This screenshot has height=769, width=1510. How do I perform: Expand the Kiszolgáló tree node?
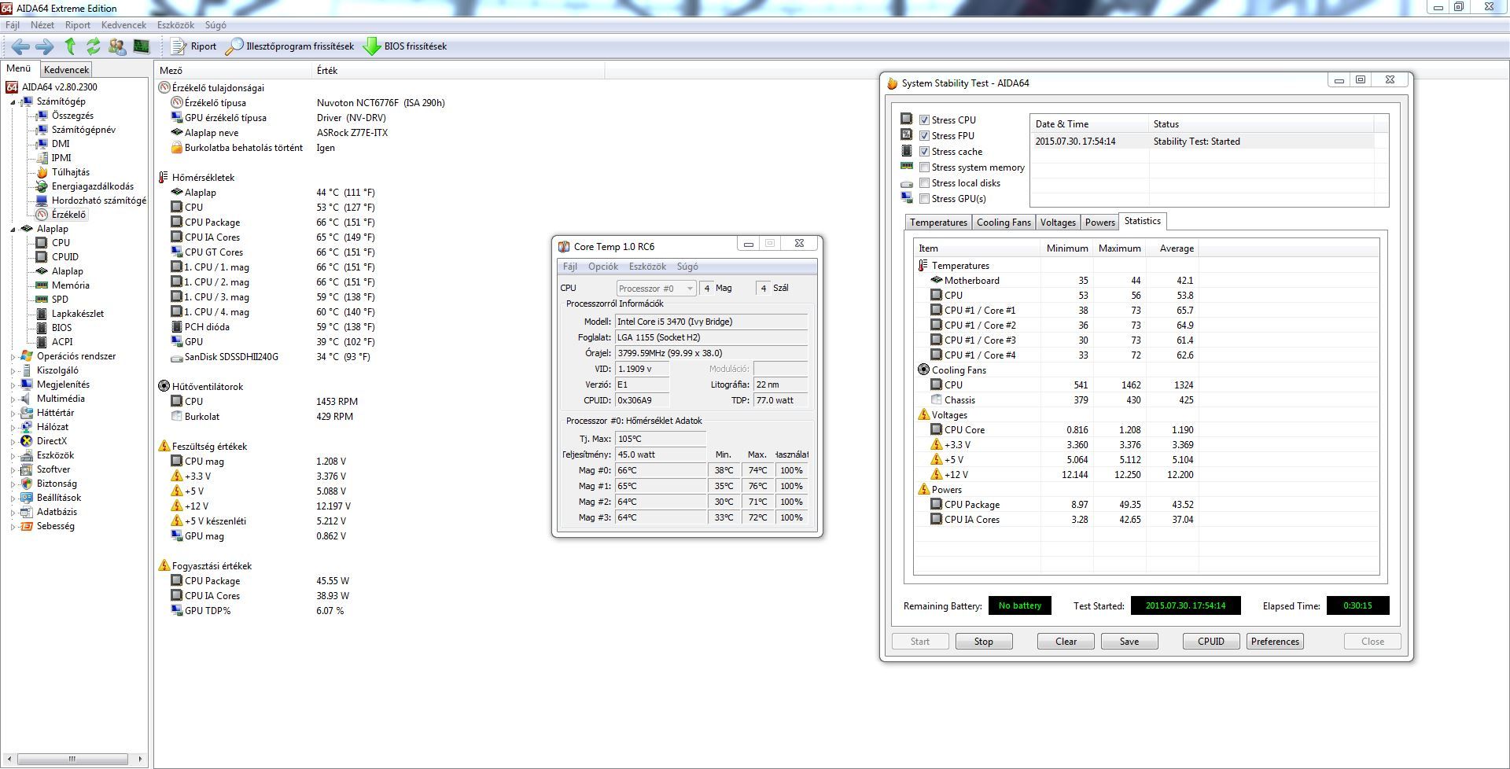coord(13,371)
